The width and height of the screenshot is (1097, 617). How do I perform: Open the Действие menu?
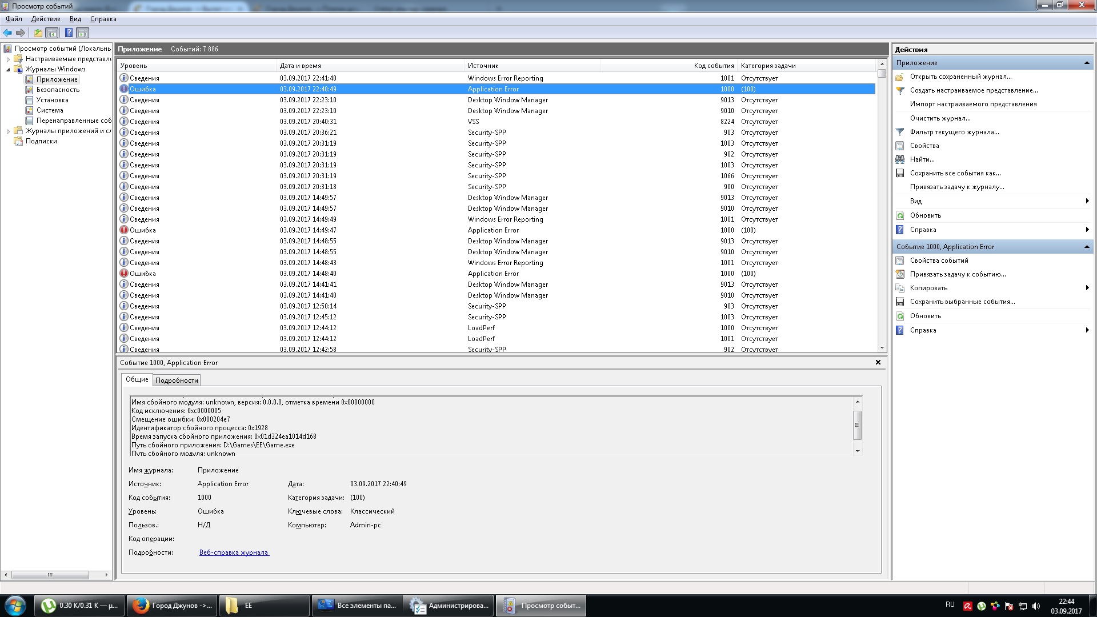point(46,19)
